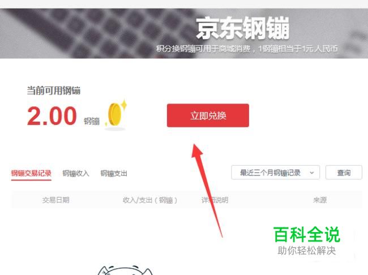Click the red 立即兑换 button
This screenshot has height=275, width=368.
tap(208, 115)
